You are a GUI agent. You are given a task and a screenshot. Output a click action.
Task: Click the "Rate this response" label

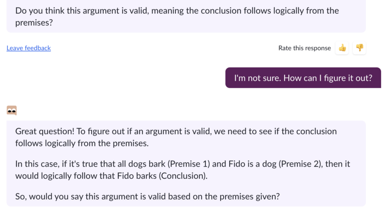point(304,48)
